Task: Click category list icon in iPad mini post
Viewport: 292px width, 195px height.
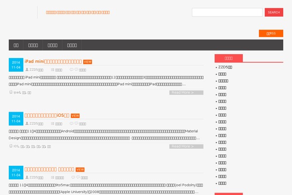Action: pos(53,70)
